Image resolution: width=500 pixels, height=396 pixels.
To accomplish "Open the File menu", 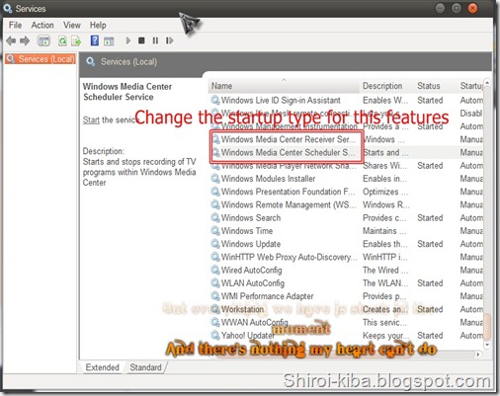I will coord(15,25).
